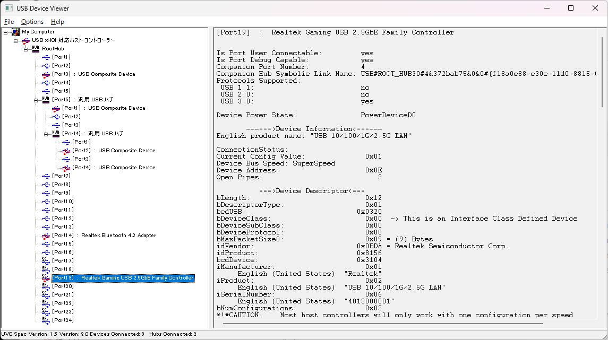The height and width of the screenshot is (340, 608).
Task: Click the USB icon for [Port10]
Action: [46, 202]
